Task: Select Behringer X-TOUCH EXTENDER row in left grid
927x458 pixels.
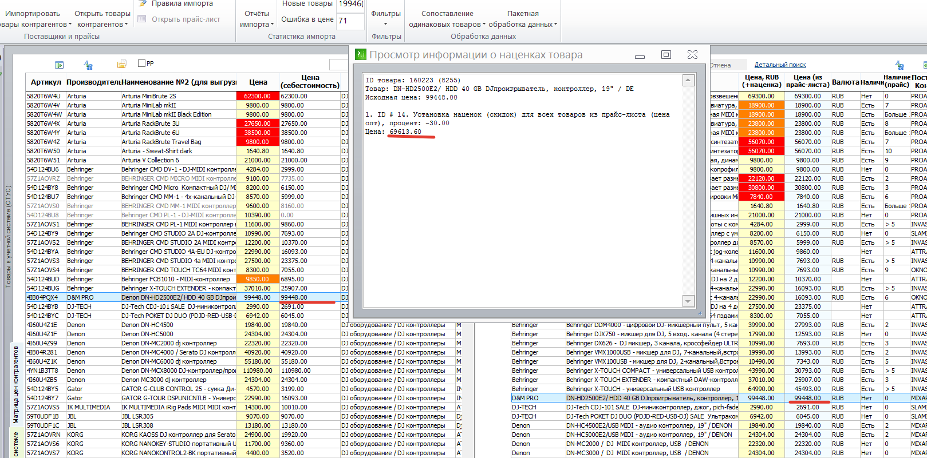Action: [x=178, y=288]
